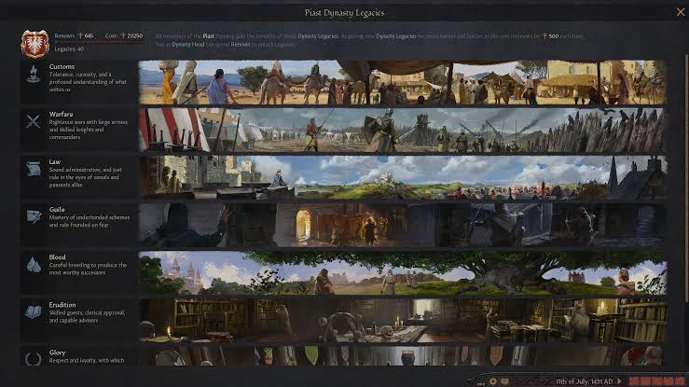Click the Guile legacy title
This screenshot has width=689, height=387.
[x=57, y=210]
